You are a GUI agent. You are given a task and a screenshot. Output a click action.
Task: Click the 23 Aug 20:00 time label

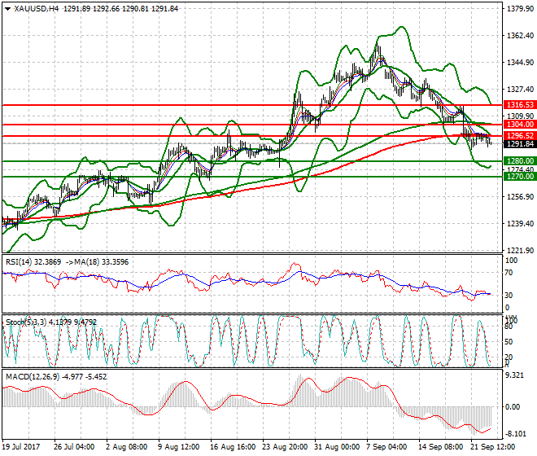(x=285, y=447)
